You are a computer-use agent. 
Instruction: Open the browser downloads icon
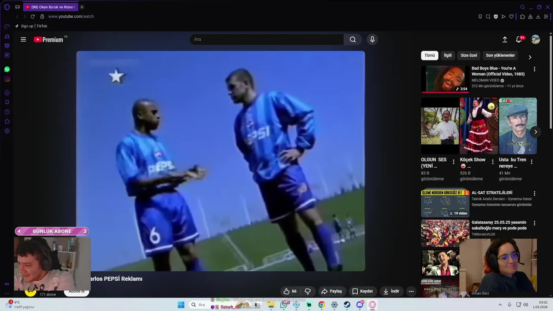pyautogui.click(x=538, y=16)
